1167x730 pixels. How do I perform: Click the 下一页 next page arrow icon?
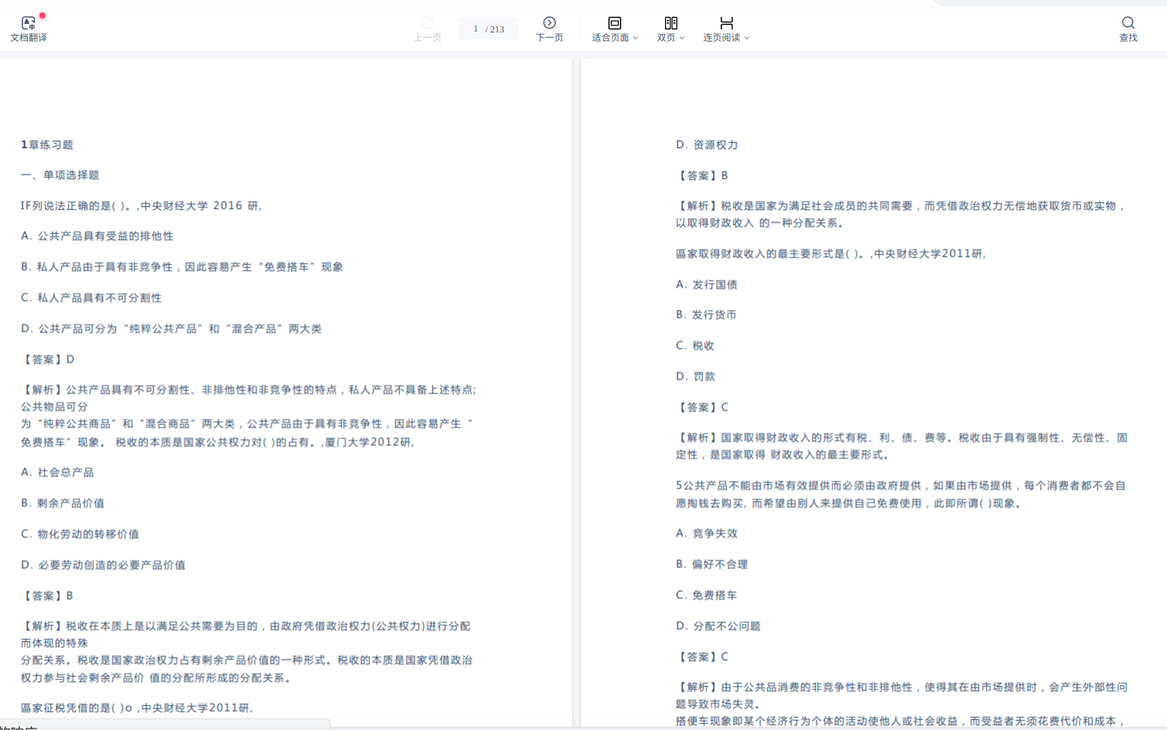(x=549, y=23)
